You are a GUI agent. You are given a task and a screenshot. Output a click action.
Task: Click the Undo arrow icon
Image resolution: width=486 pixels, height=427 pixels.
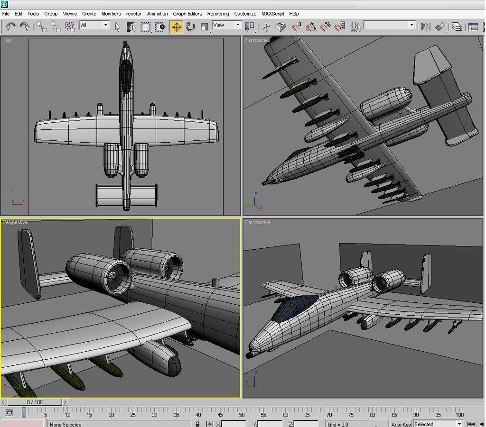[10, 27]
